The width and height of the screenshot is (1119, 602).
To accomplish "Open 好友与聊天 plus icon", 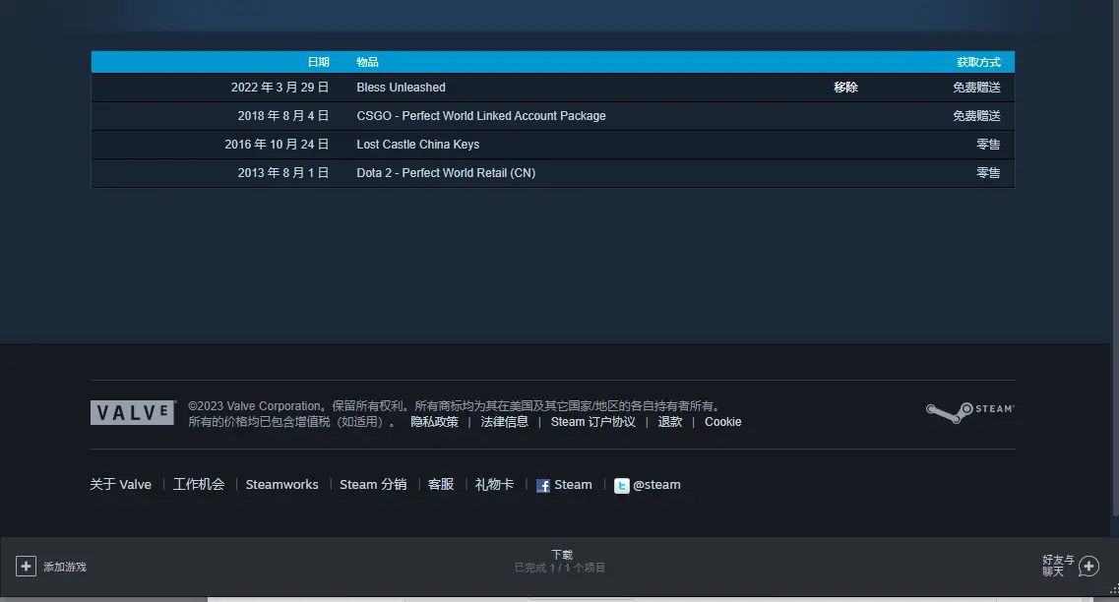I will coord(1089,567).
